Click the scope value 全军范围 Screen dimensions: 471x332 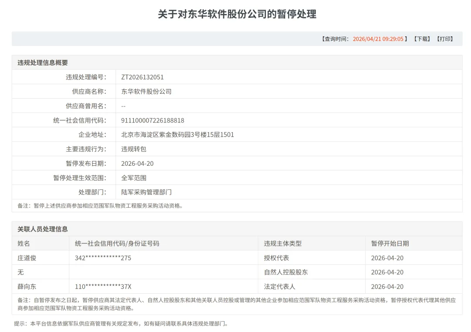point(134,178)
